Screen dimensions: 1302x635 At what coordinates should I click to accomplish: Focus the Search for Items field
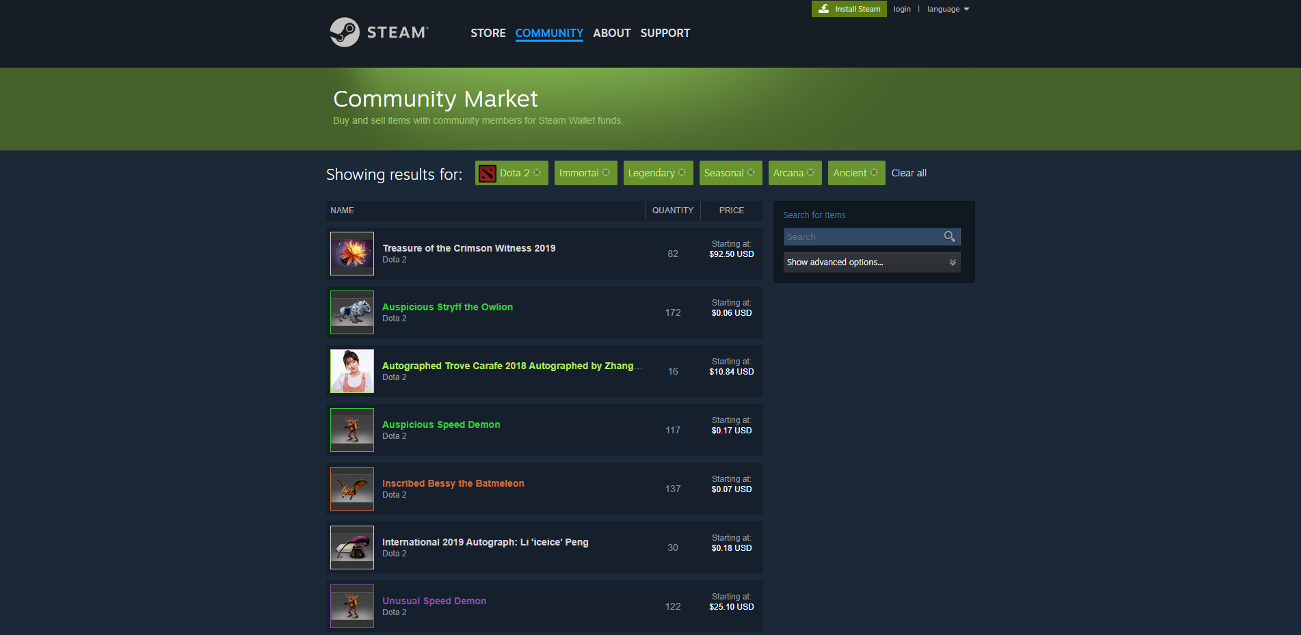pyautogui.click(x=862, y=237)
